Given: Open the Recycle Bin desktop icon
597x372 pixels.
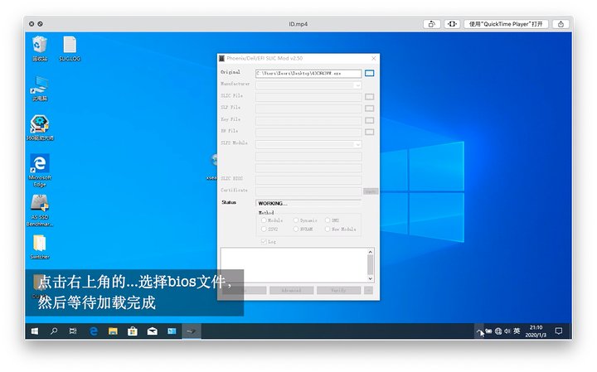Looking at the screenshot, I should tap(39, 46).
